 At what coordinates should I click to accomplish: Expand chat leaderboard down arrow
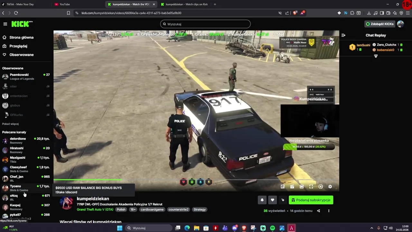(x=376, y=56)
